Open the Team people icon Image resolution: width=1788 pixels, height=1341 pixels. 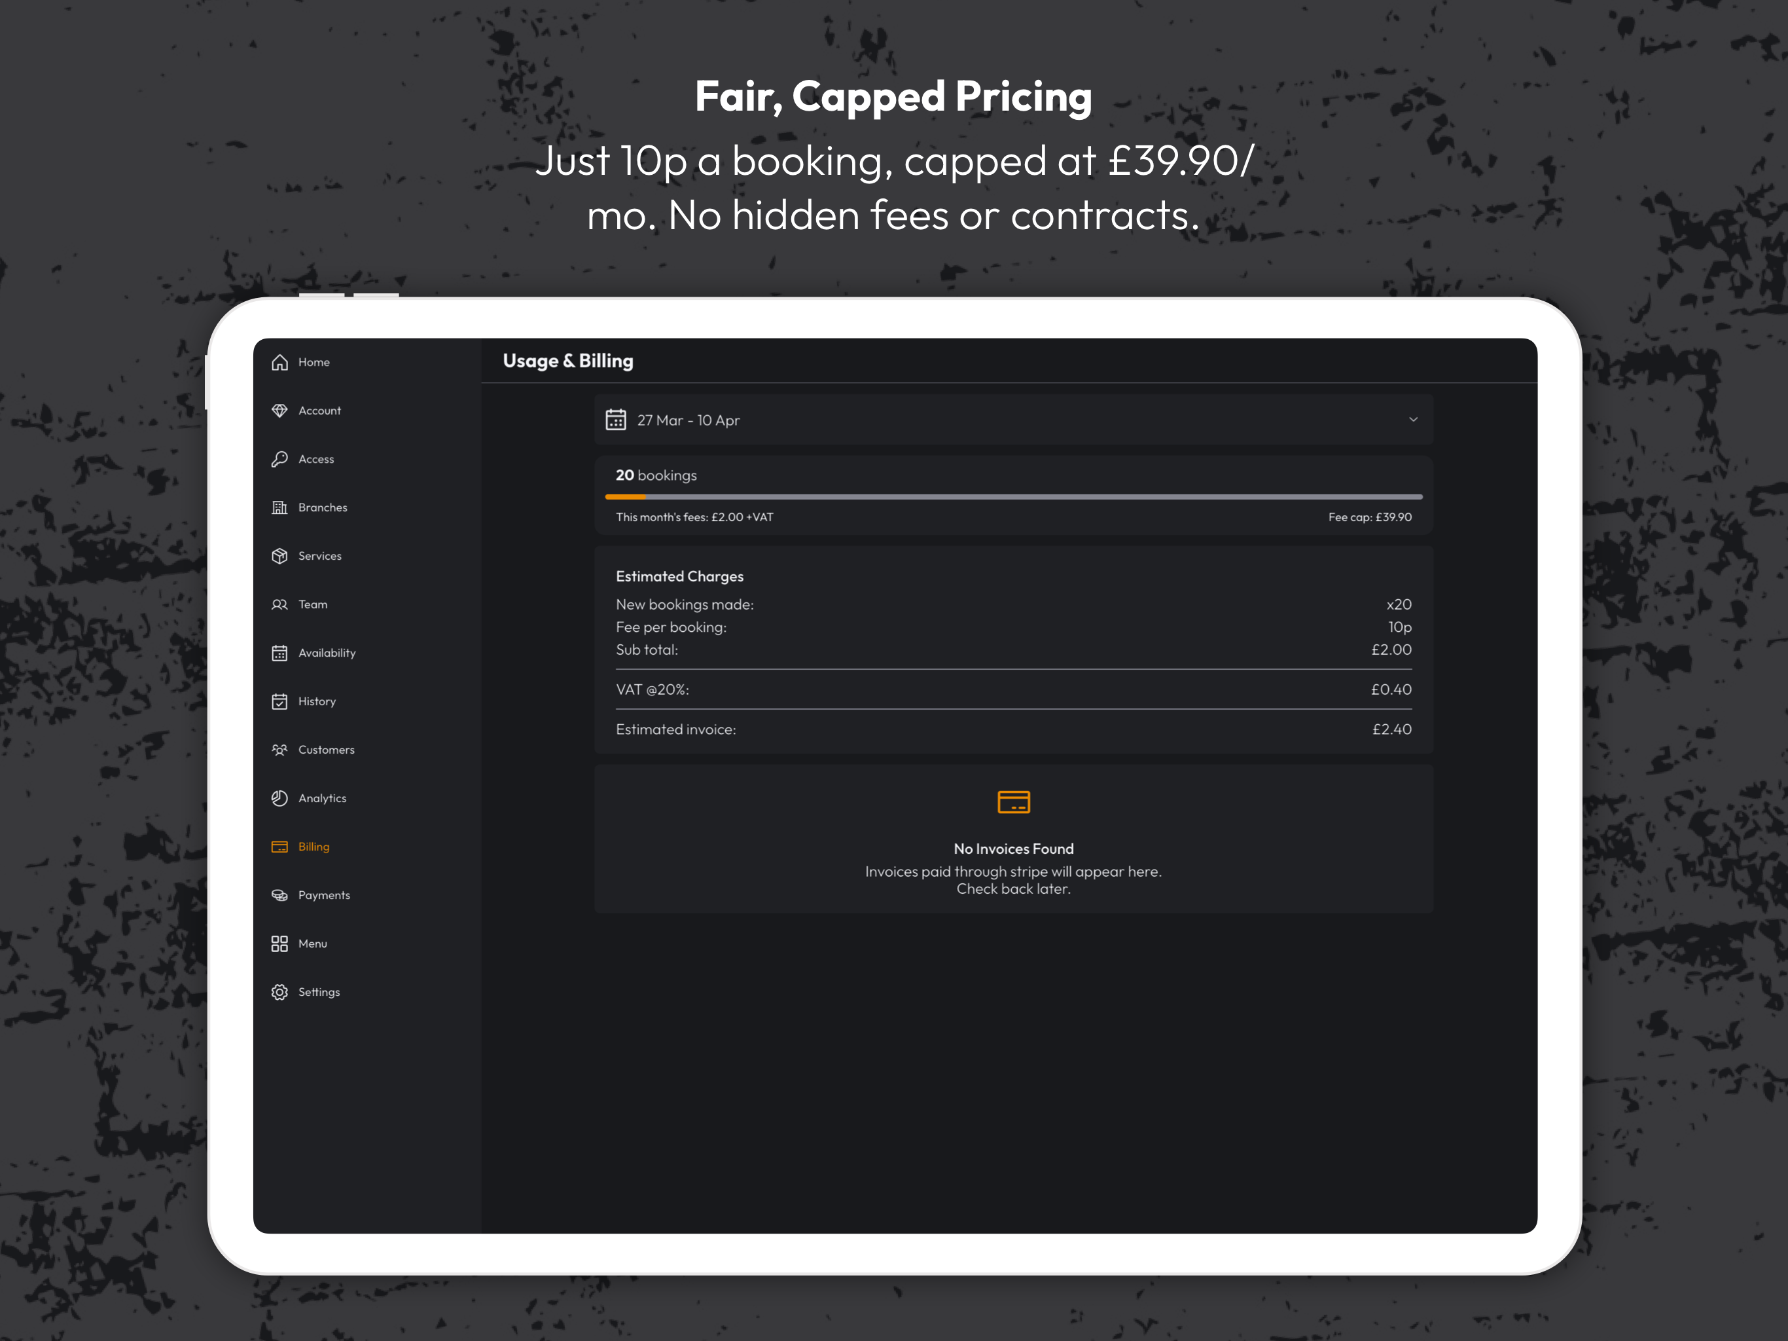coord(279,605)
